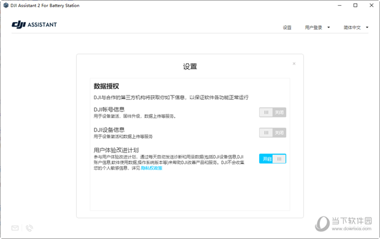
Task: Click the app icon in title bar
Action: [x=6, y=5]
